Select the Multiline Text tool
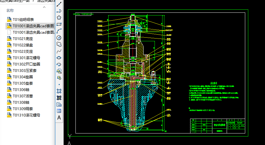This screenshot has width=265, height=145. tap(59, 118)
